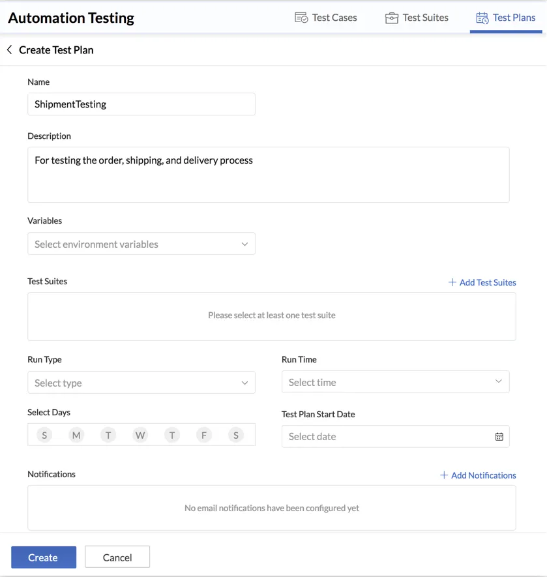Toggle Wednesday in Select Days

coord(140,436)
